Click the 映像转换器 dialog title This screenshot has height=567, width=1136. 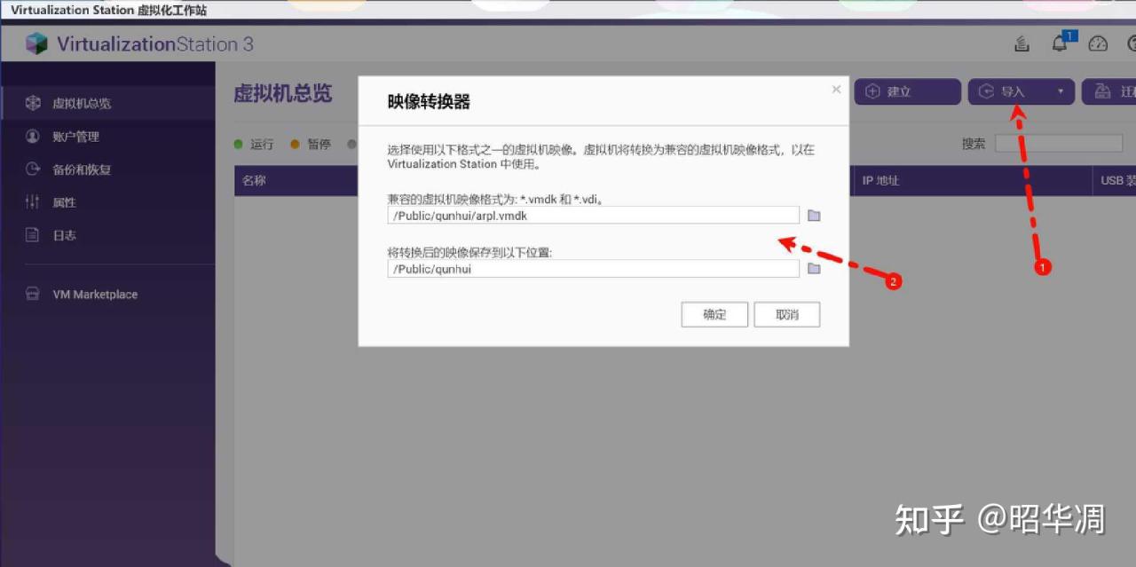click(x=429, y=102)
